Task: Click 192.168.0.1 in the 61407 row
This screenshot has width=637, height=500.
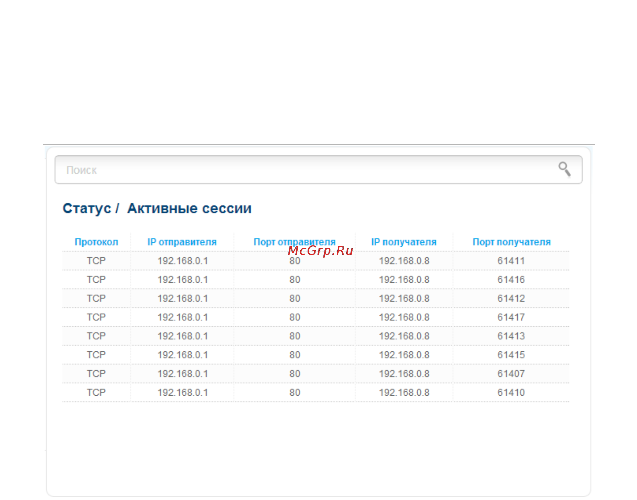Action: [183, 374]
